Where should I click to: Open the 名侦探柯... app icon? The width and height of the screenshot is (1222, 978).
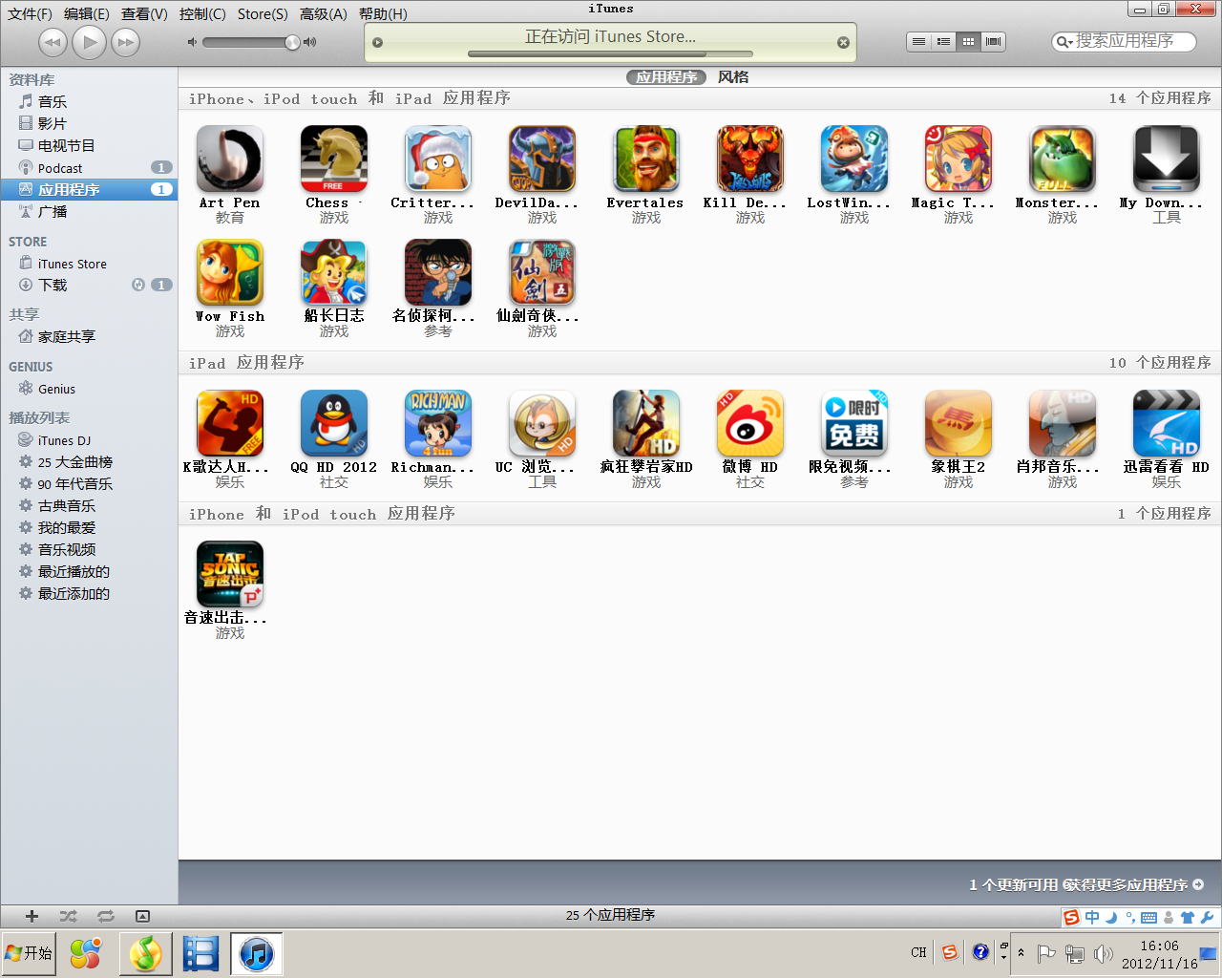click(438, 272)
